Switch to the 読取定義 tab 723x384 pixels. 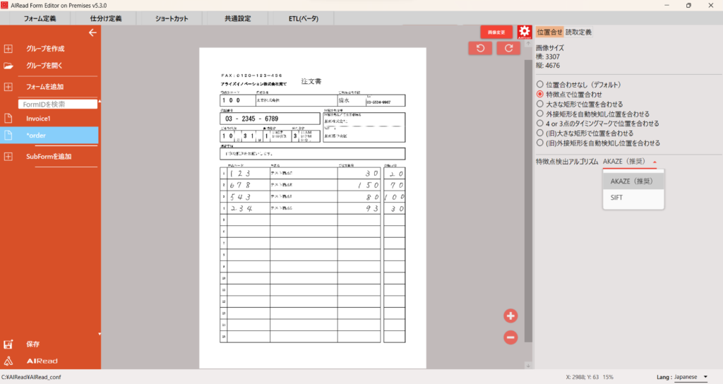(578, 32)
